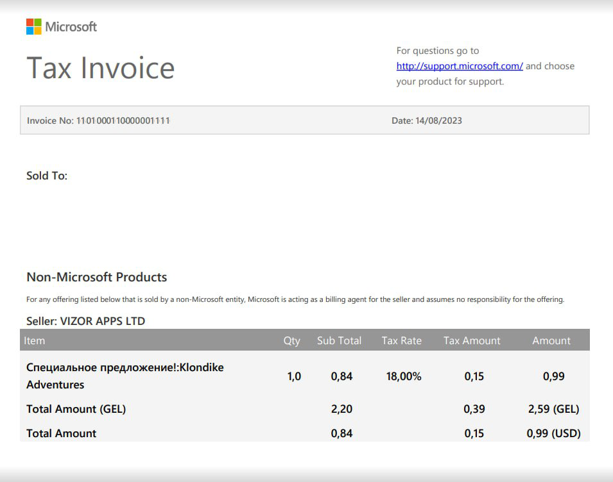Screen dimensions: 613x482
Task: Click the Tax Invoice heading
Action: coord(100,68)
